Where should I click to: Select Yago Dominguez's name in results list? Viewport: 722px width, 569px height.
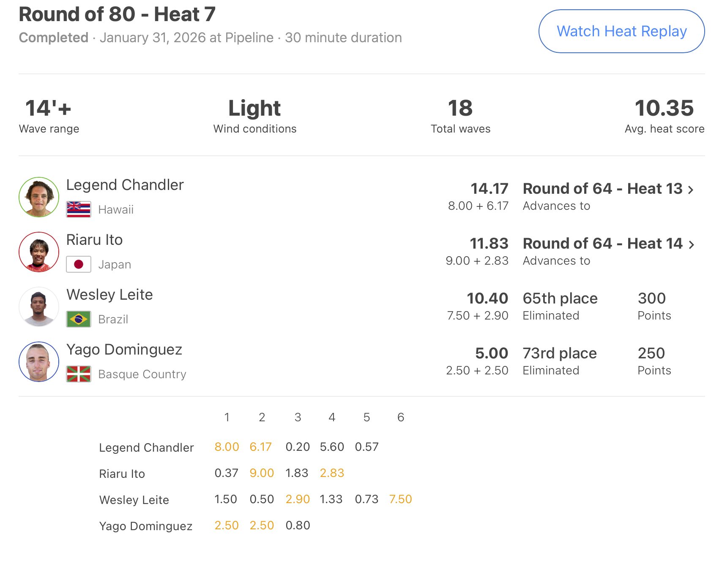pyautogui.click(x=124, y=350)
